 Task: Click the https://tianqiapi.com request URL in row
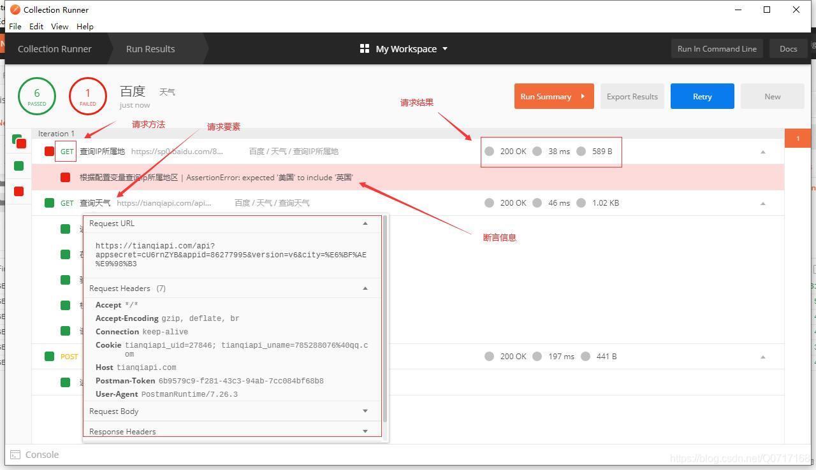point(164,203)
